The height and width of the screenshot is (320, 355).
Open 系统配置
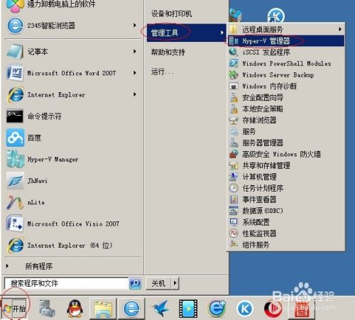click(x=286, y=222)
